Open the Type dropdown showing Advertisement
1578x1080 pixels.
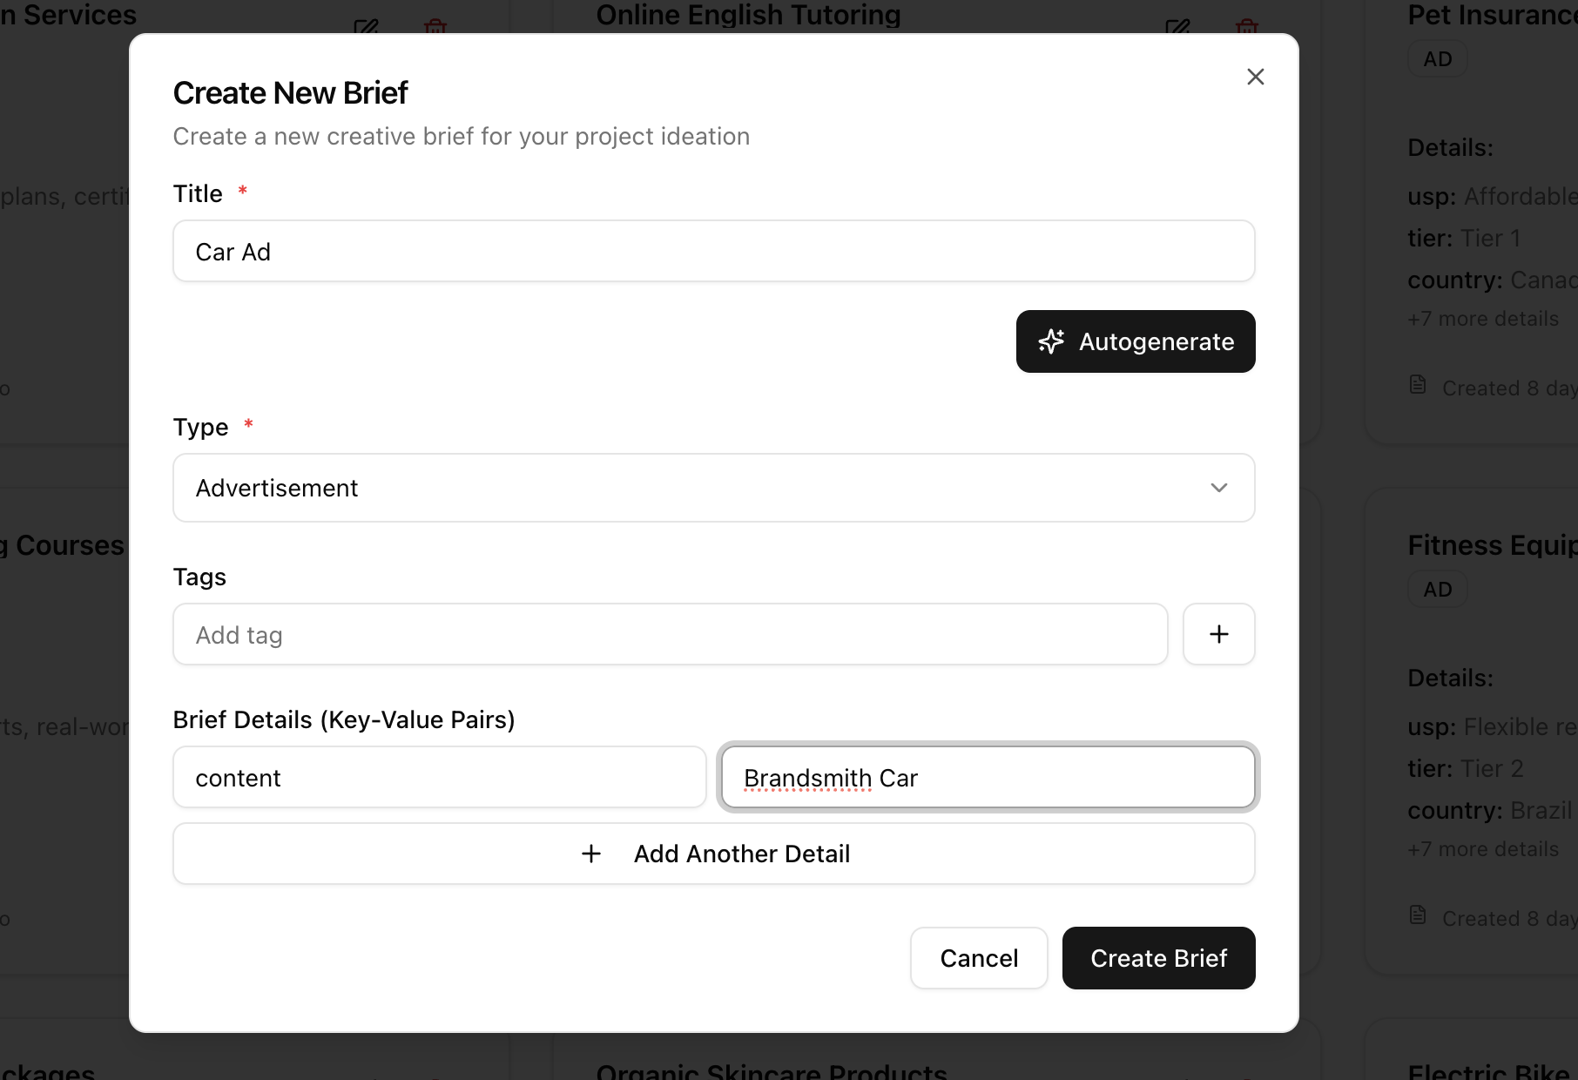pyautogui.click(x=713, y=488)
